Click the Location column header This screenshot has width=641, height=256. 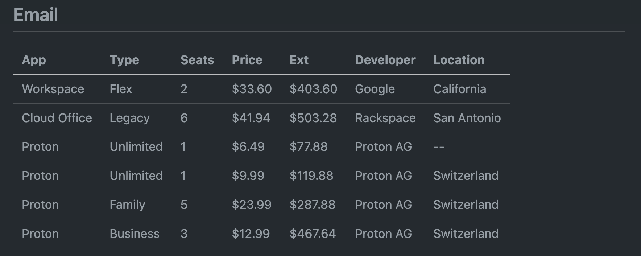[x=459, y=60]
